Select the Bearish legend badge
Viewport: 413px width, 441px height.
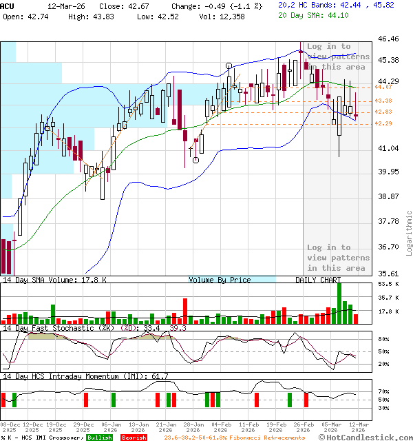click(x=134, y=438)
